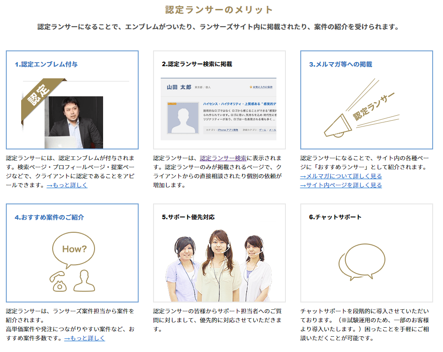Select the 6.チャットサポート heading

click(x=335, y=217)
